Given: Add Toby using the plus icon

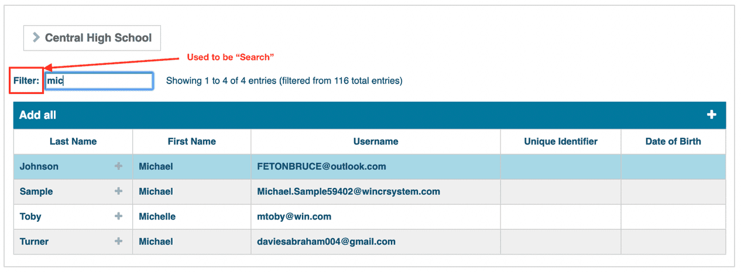Looking at the screenshot, I should pos(118,217).
